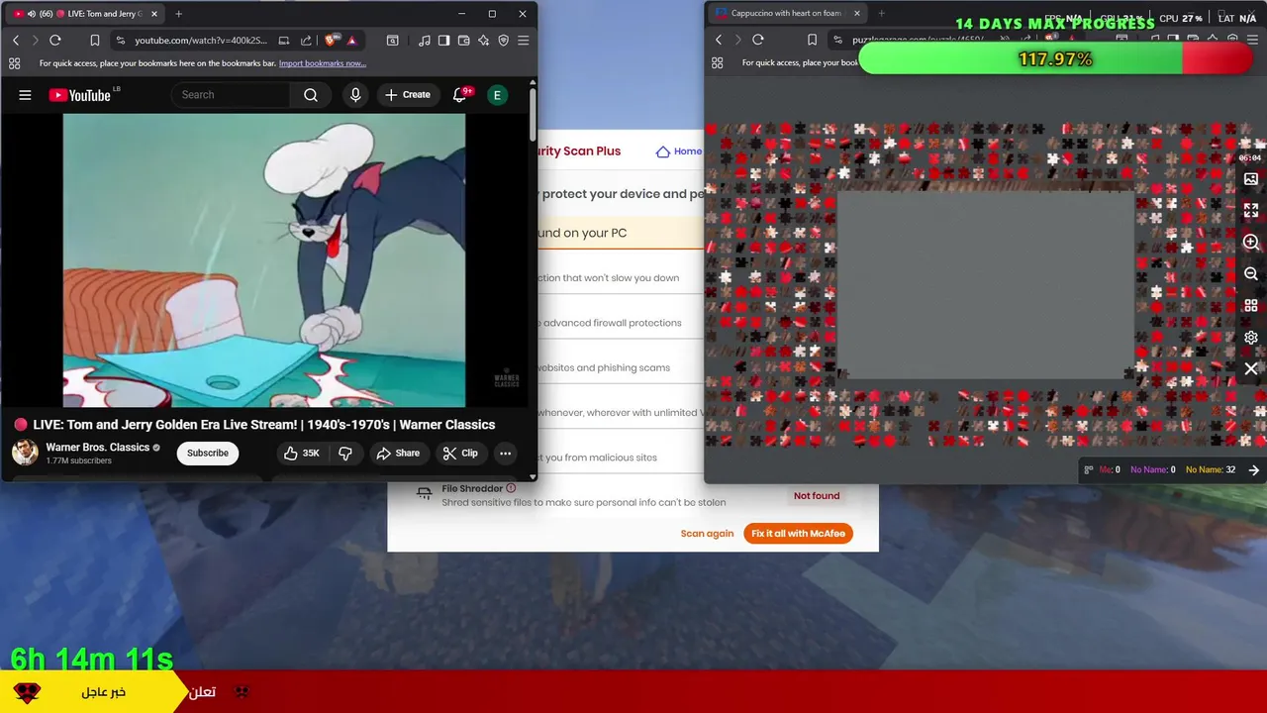The width and height of the screenshot is (1267, 713).
Task: Go back in the puzzle browser window
Action: pyautogui.click(x=719, y=40)
